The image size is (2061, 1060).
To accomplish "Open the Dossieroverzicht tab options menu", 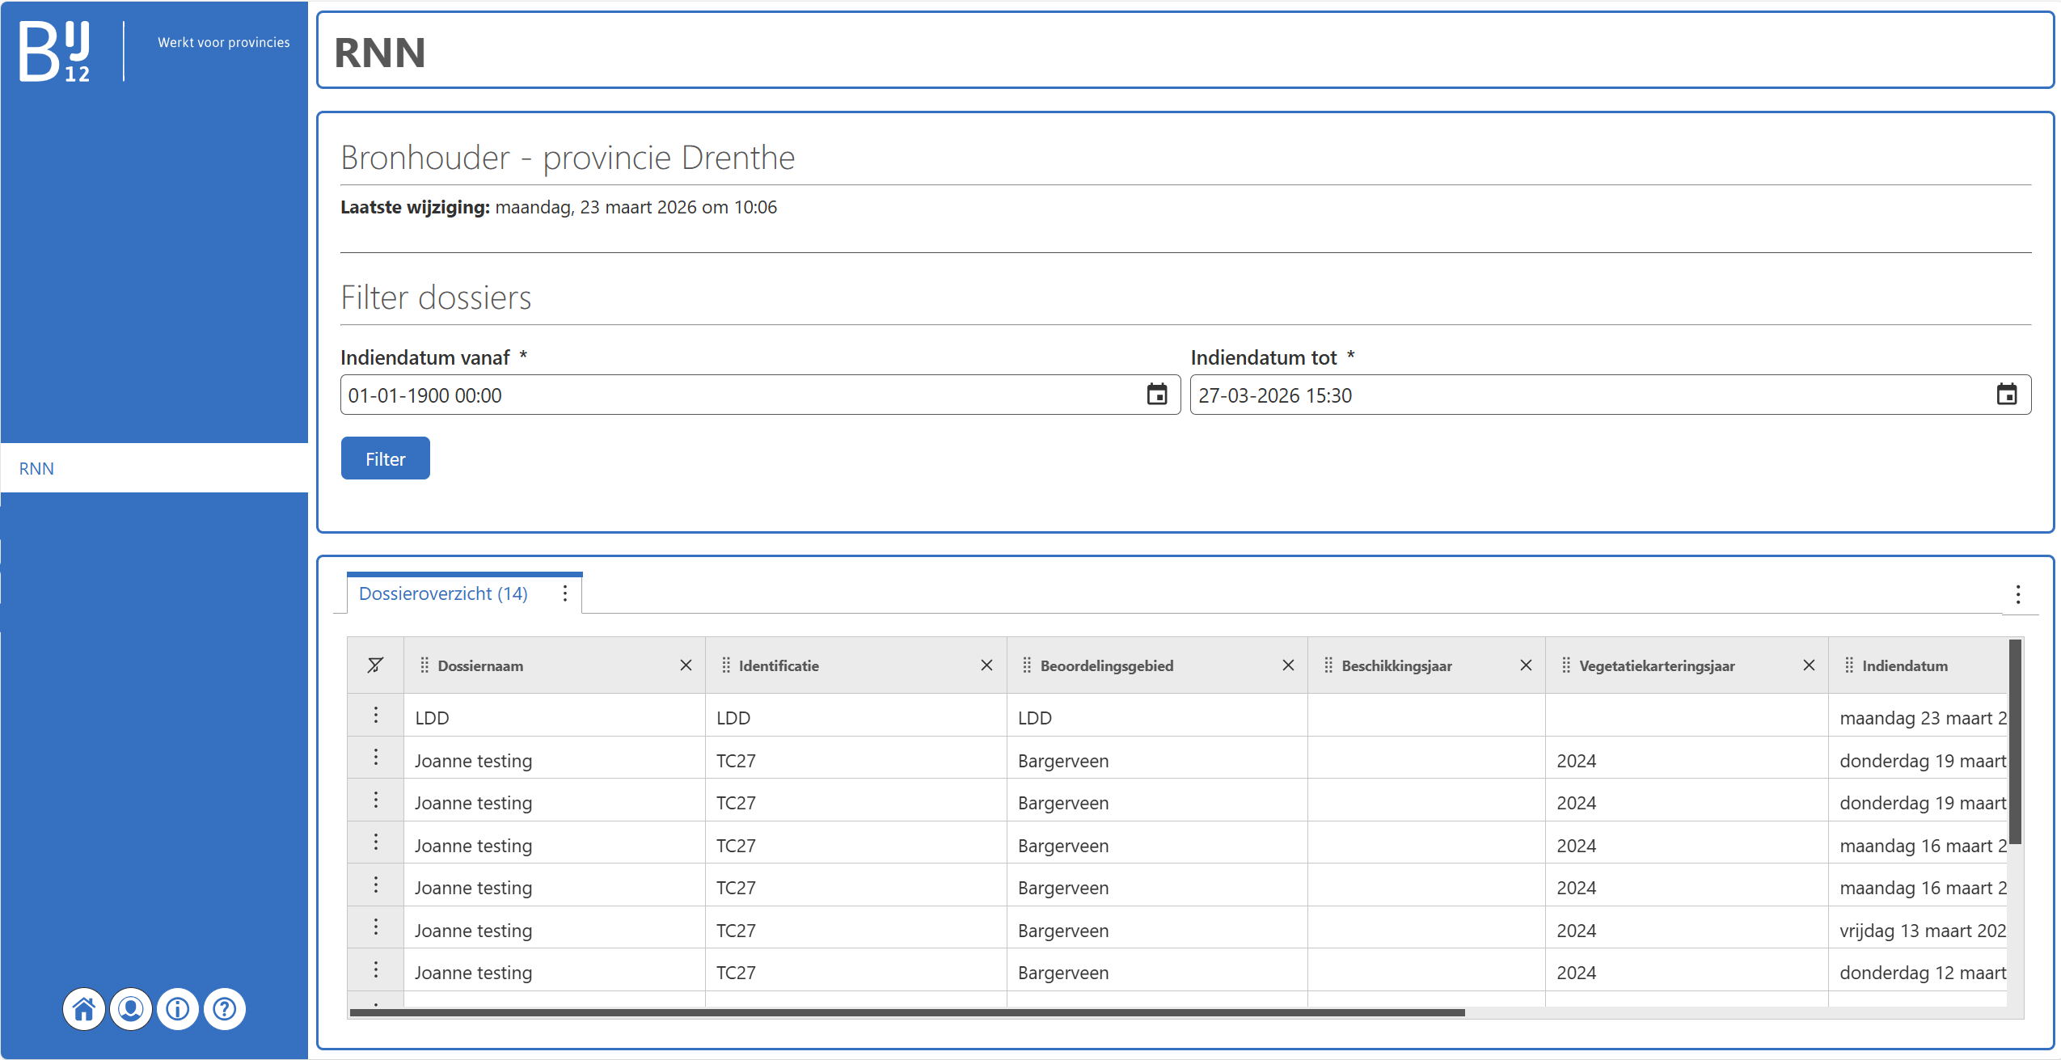I will coord(565,593).
